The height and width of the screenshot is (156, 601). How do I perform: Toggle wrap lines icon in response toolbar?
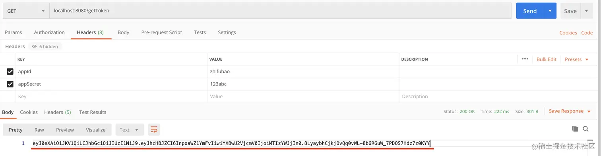coord(154,129)
